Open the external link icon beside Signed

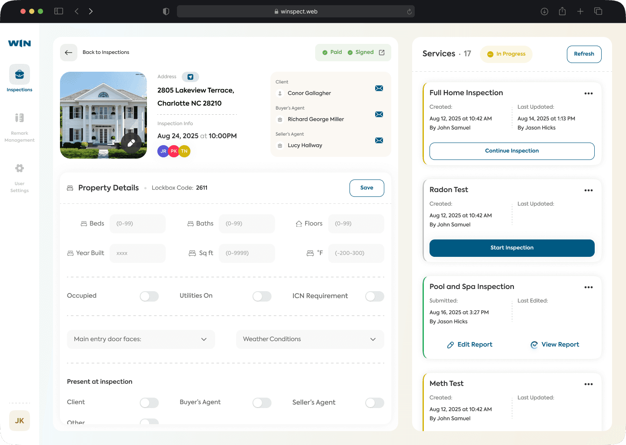[382, 53]
